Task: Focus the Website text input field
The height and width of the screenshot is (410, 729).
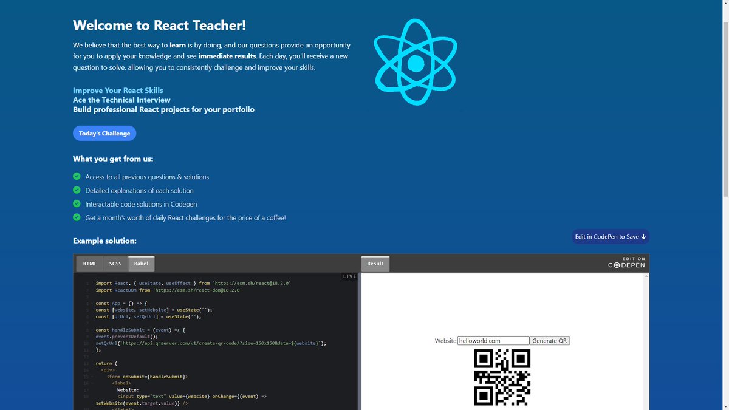Action: [x=493, y=341]
